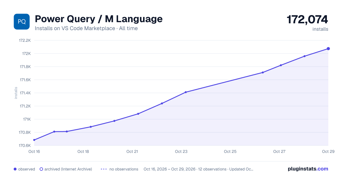Image resolution: width=342 pixels, height=179 pixels.
Task: Click the Oct 29 x-axis label
Action: [328, 151]
